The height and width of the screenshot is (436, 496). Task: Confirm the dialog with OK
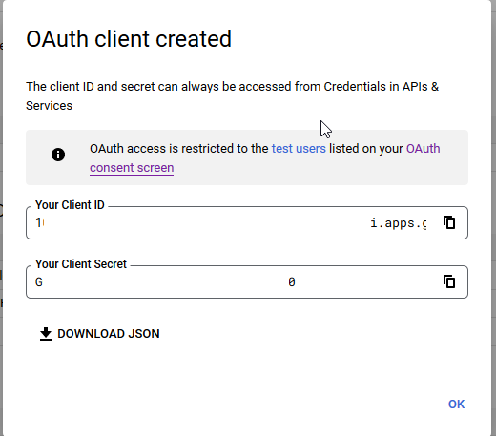[456, 405]
